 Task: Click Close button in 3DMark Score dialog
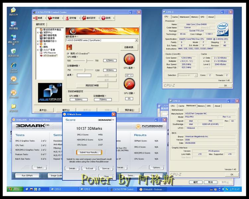(x=106, y=176)
